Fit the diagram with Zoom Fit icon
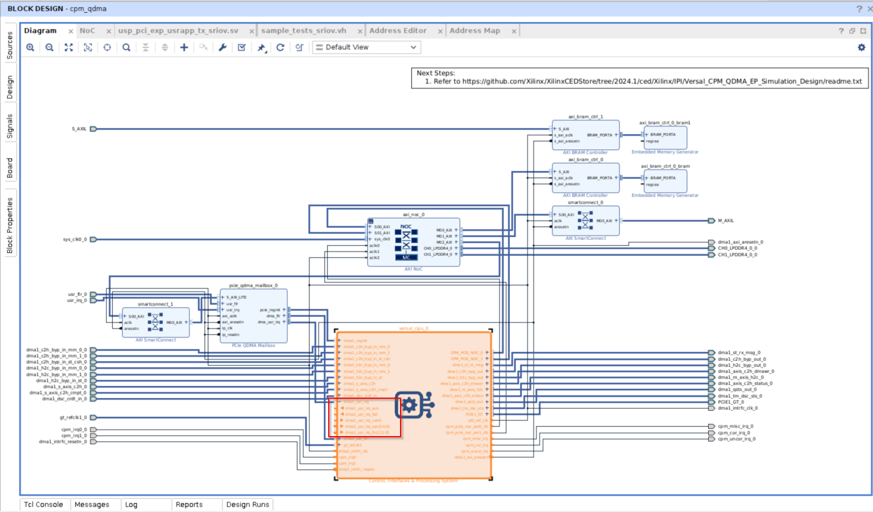Screen dimensions: 873x512 (x=69, y=47)
